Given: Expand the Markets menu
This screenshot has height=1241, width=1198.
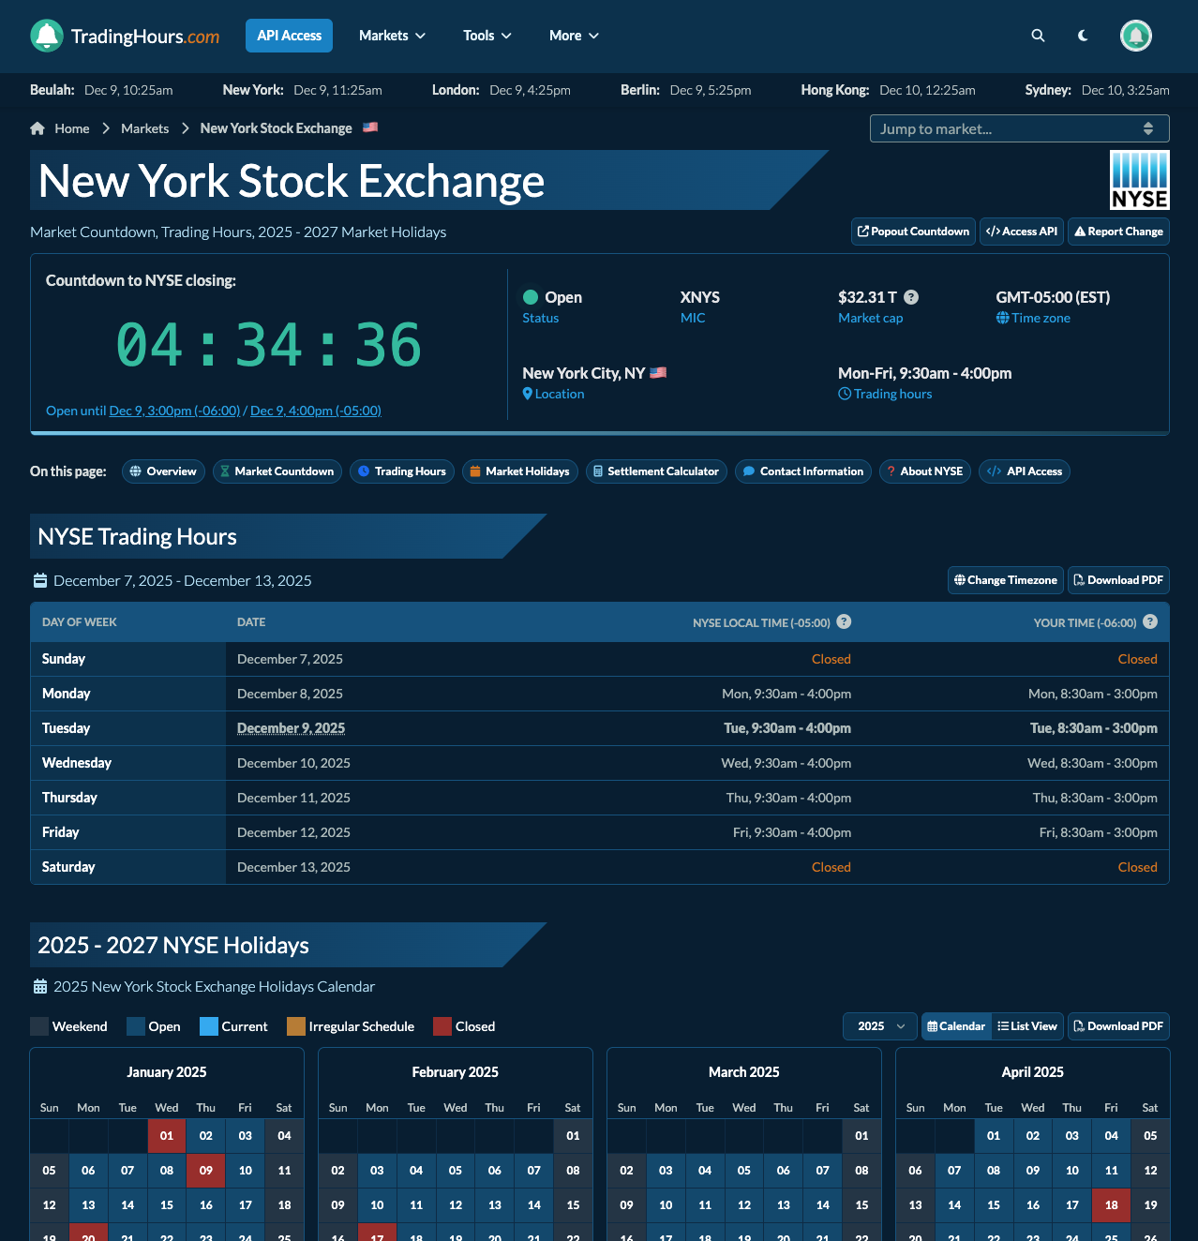Looking at the screenshot, I should 392,36.
